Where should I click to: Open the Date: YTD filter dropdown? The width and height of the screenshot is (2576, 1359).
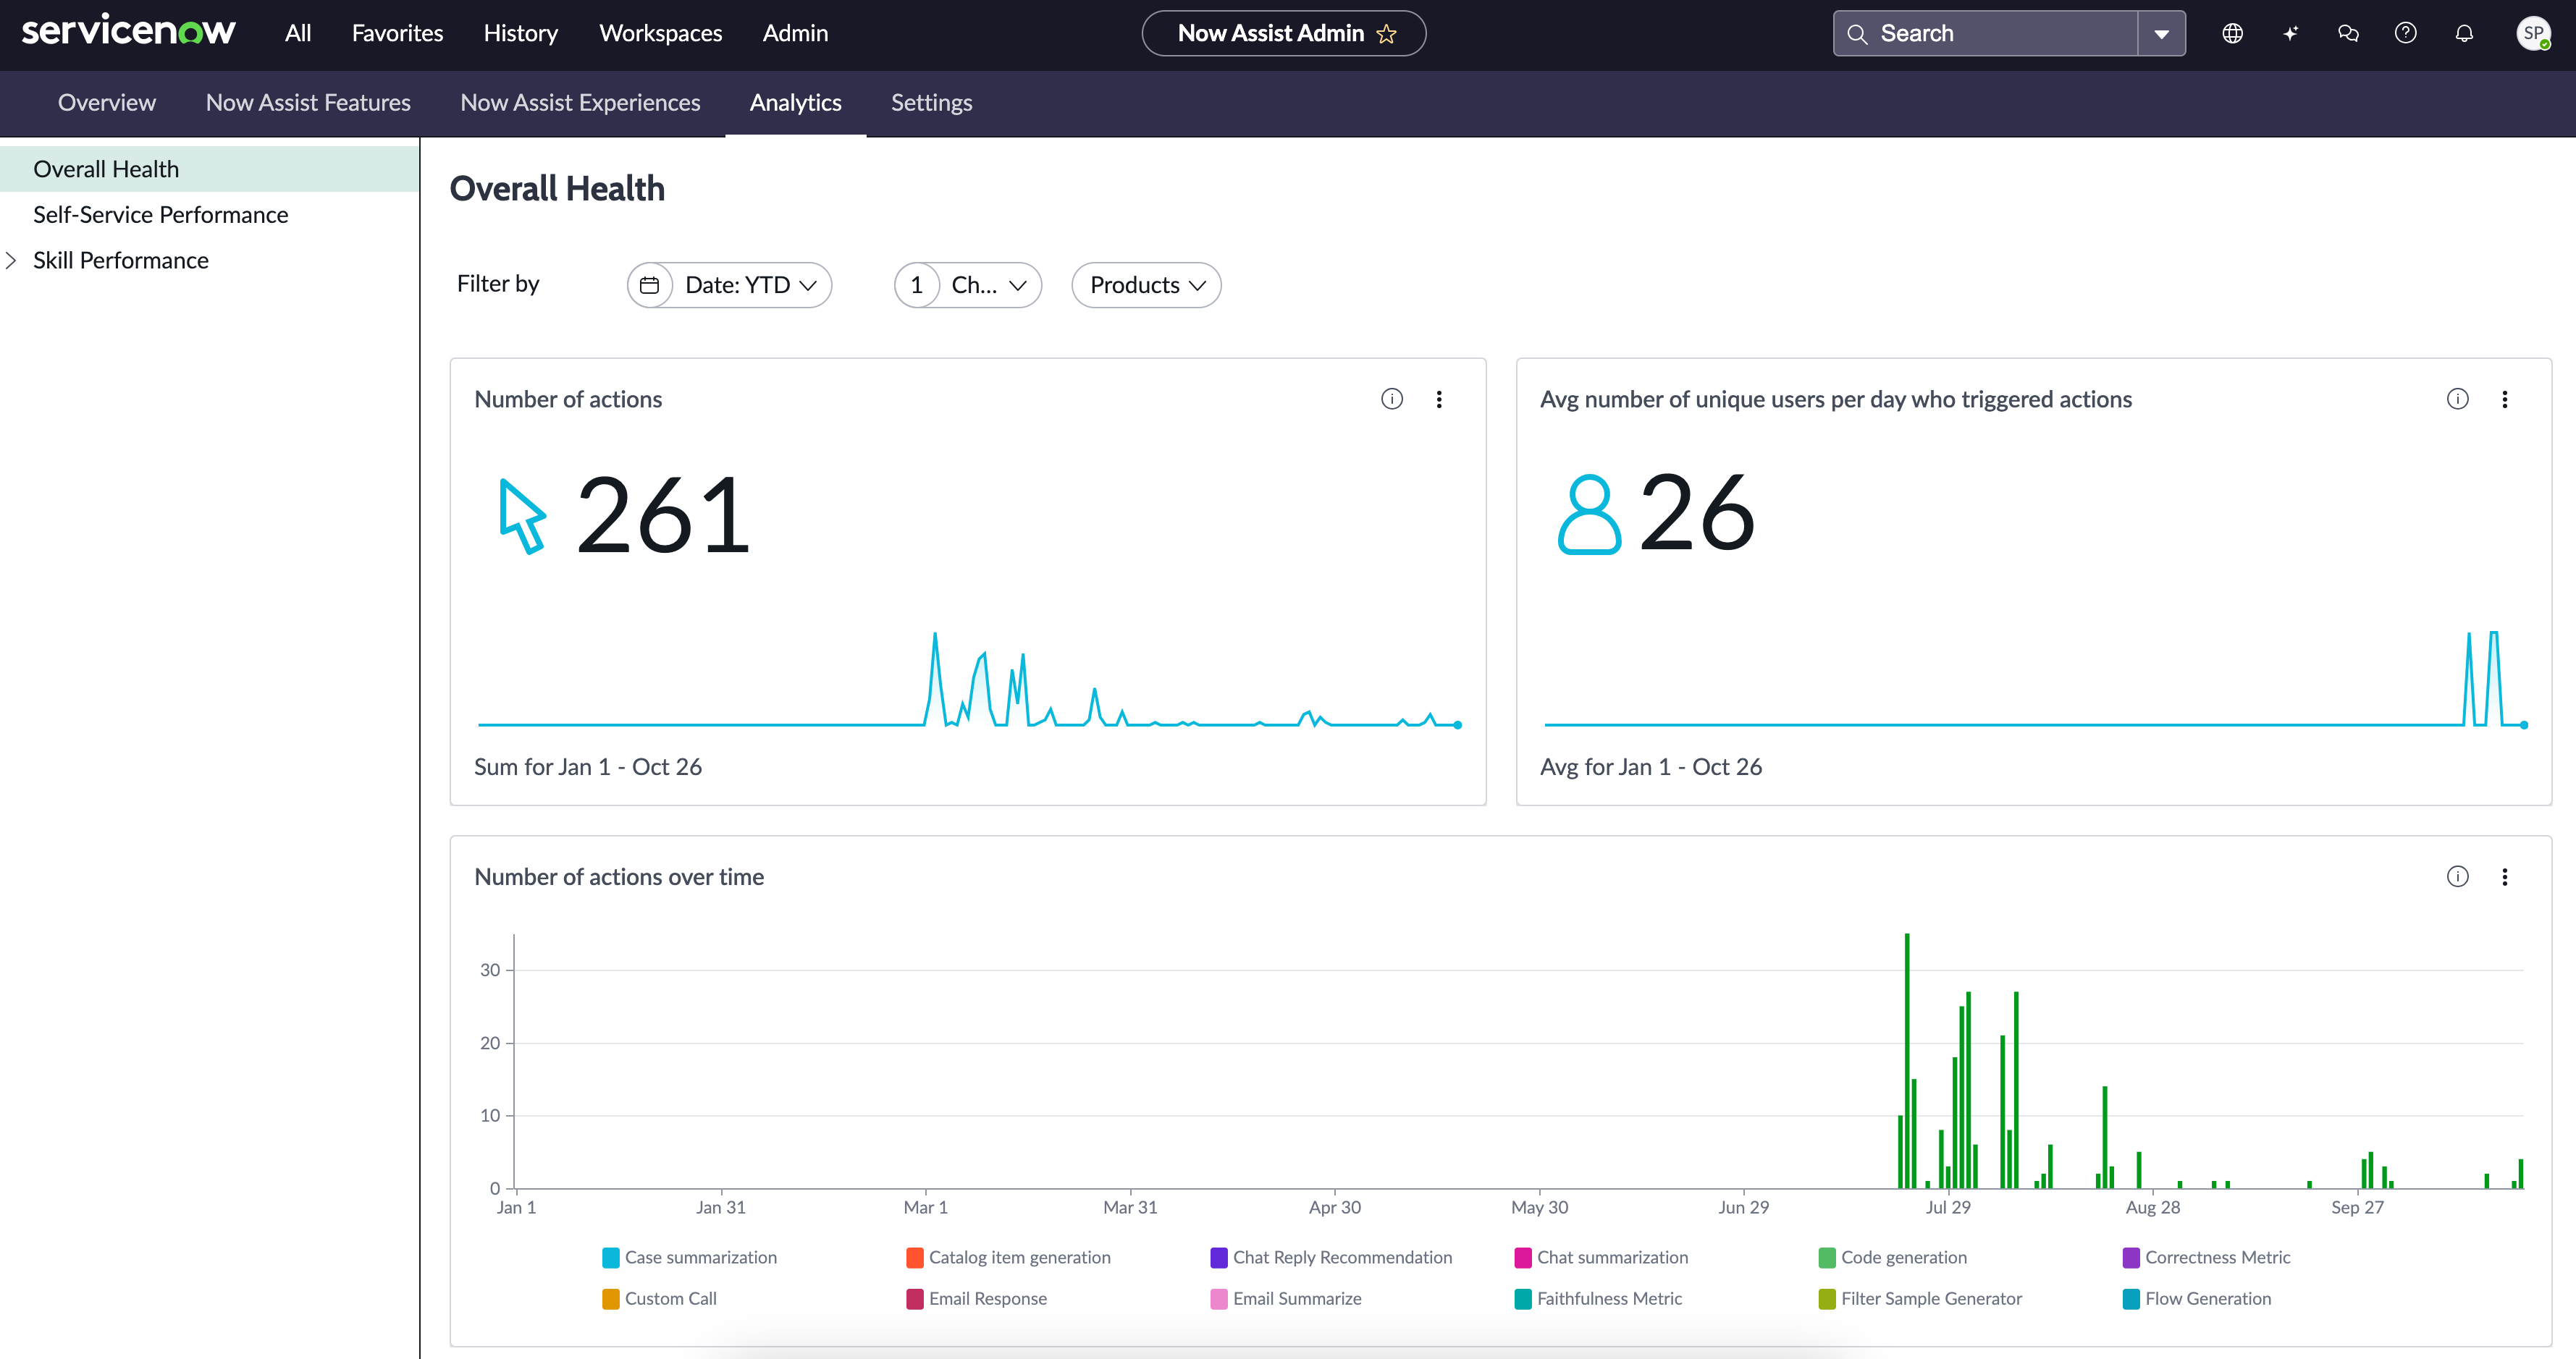coord(729,285)
